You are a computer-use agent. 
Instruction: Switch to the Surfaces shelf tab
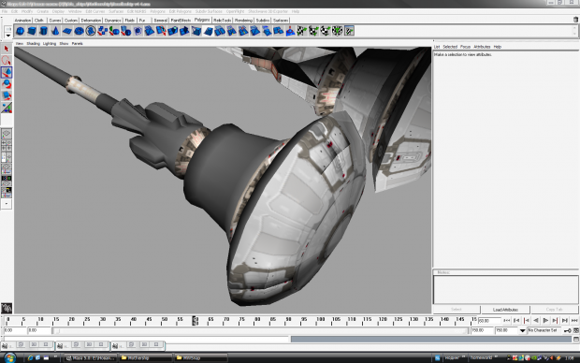pyautogui.click(x=281, y=21)
